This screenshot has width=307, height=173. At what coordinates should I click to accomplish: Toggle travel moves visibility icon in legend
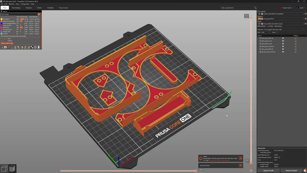[2, 47]
